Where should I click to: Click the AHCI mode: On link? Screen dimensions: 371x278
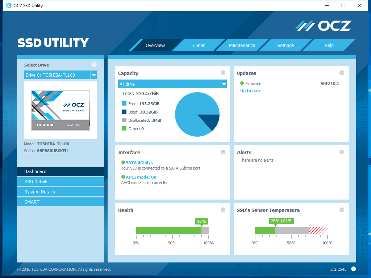click(141, 177)
